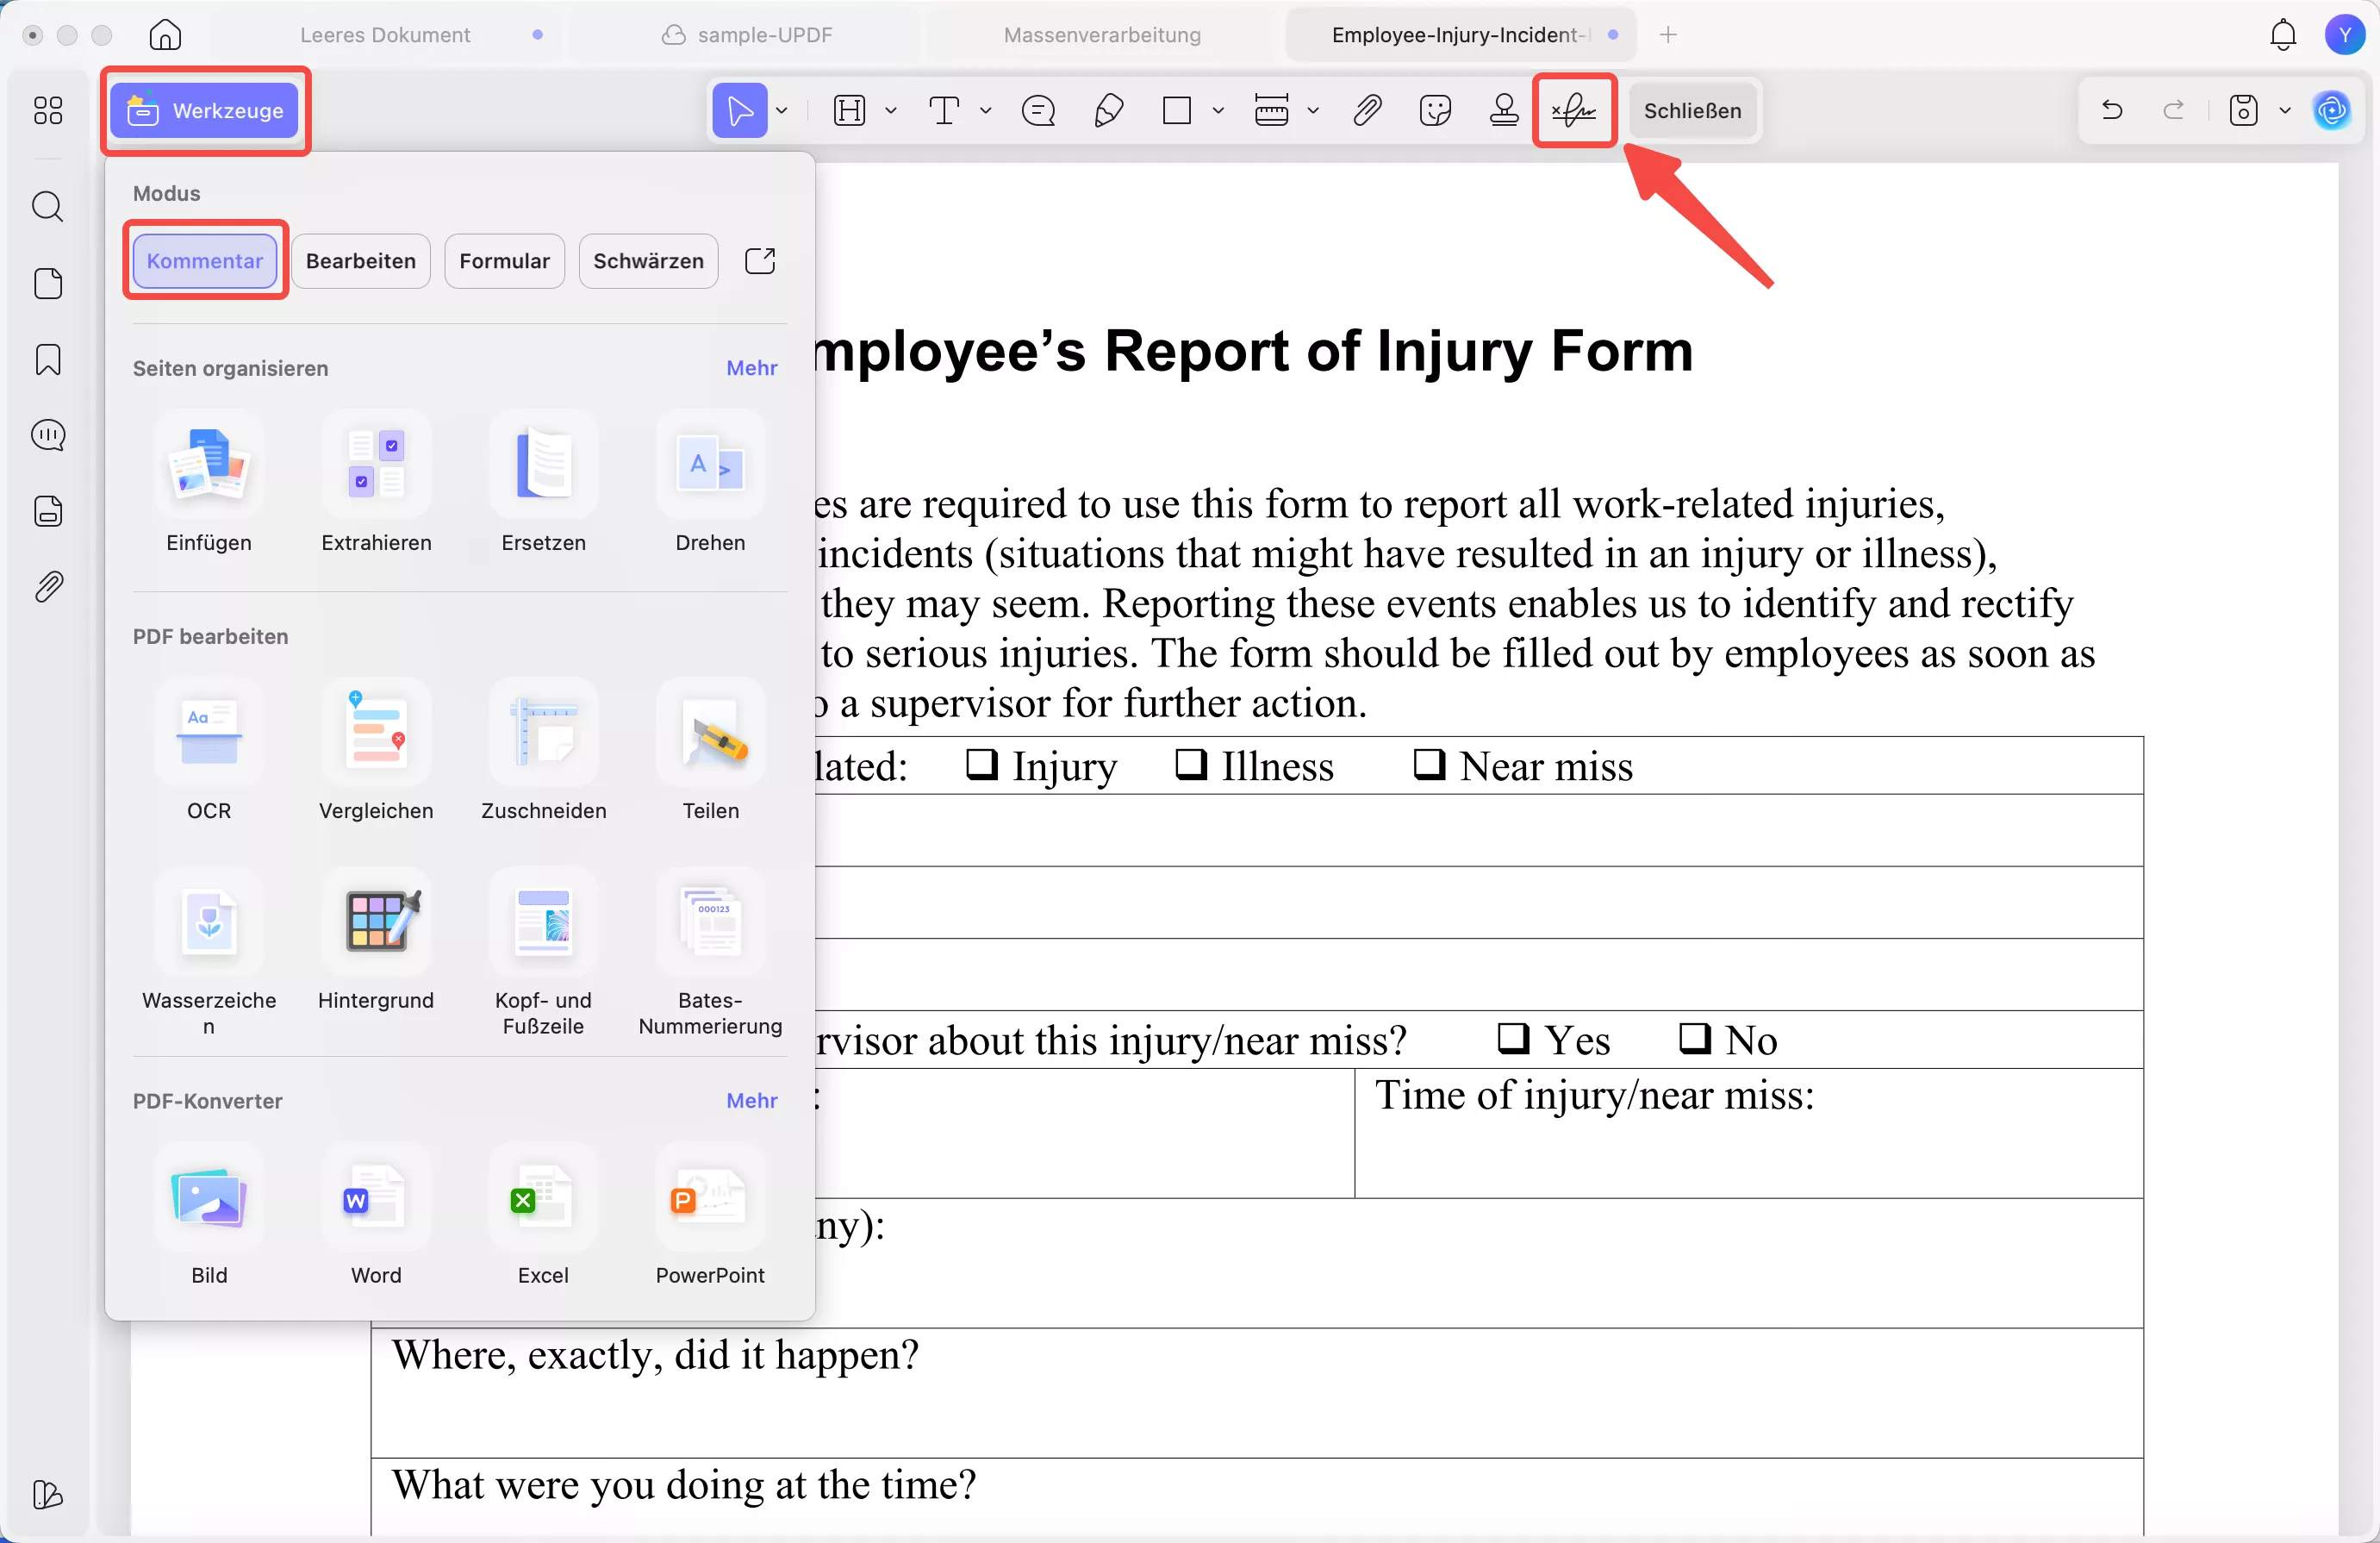Expand the text tool dropdown arrow

coord(986,110)
